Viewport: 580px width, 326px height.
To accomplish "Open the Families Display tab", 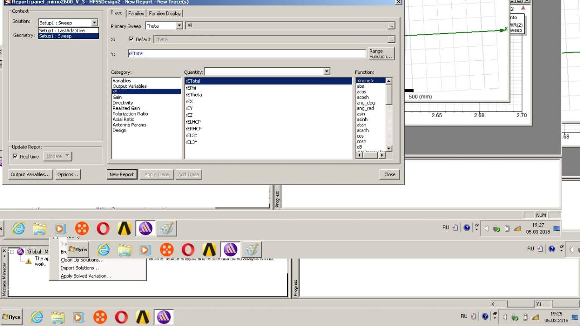I will point(165,14).
